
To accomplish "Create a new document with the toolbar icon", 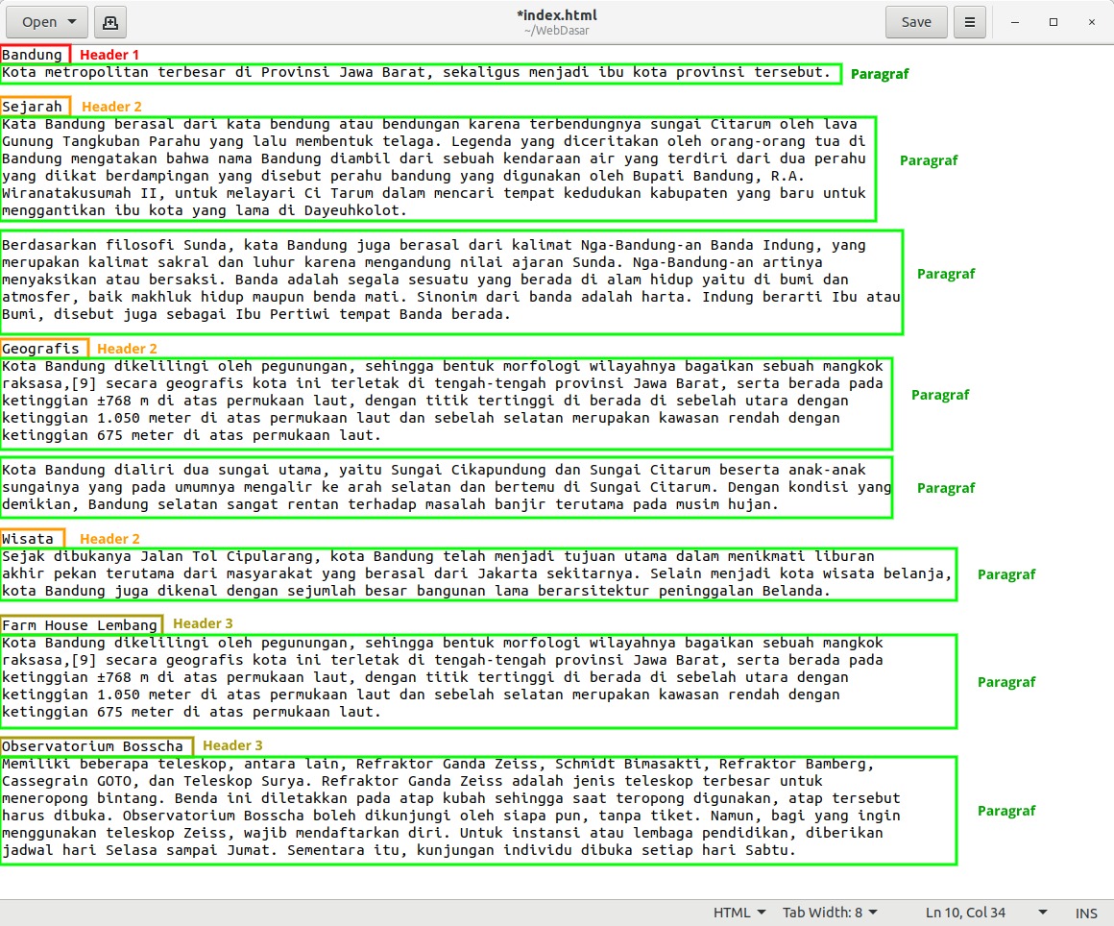I will pyautogui.click(x=110, y=22).
